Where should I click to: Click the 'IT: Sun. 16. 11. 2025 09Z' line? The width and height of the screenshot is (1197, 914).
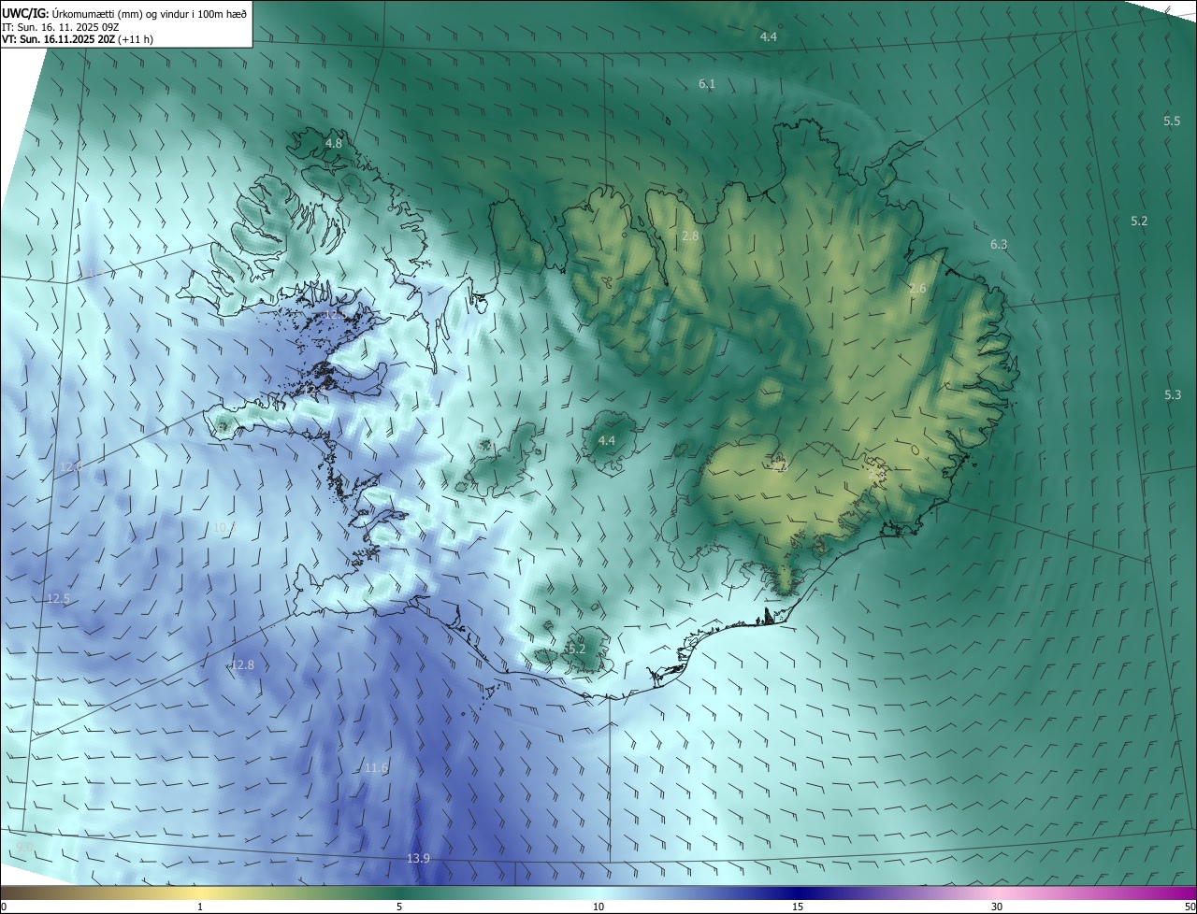click(x=60, y=27)
